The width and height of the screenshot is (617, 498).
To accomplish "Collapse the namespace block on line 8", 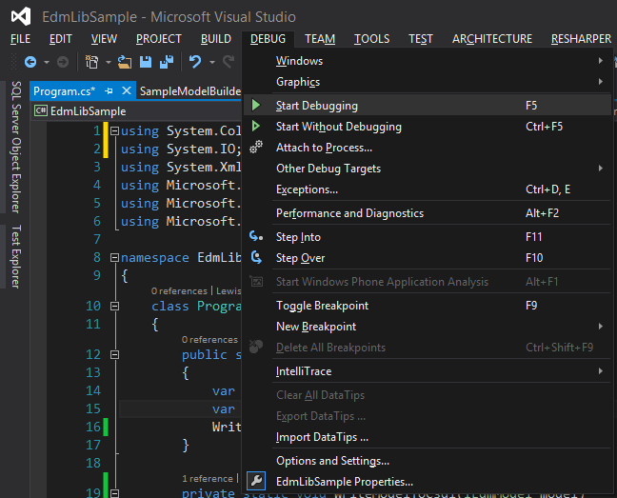I will coord(114,258).
